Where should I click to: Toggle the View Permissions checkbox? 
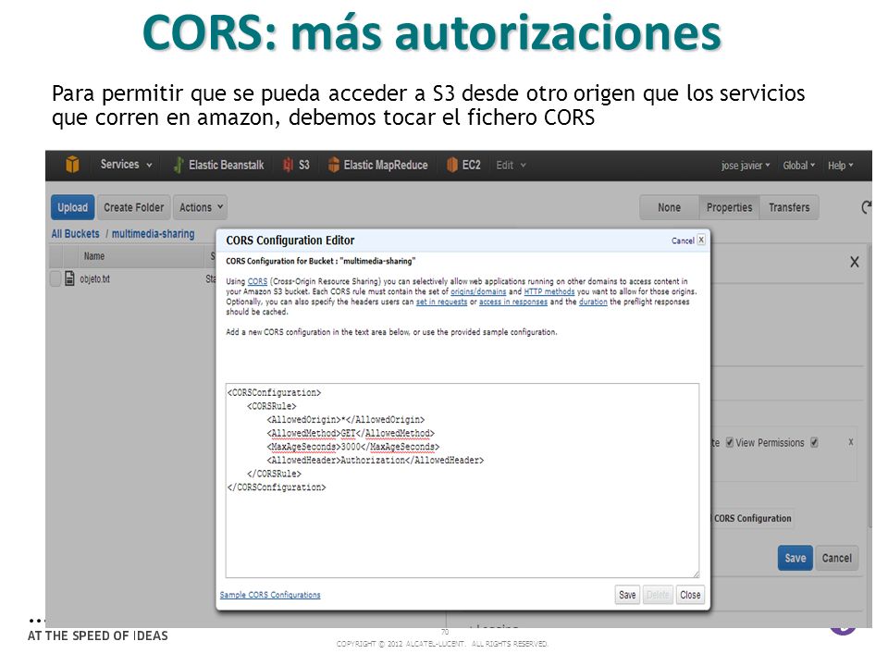[730, 442]
